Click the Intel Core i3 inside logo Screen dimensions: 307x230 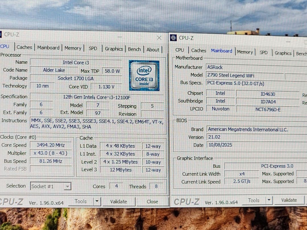point(144,75)
